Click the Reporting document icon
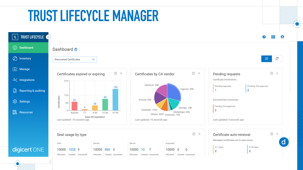303x170 pixels. point(15,91)
